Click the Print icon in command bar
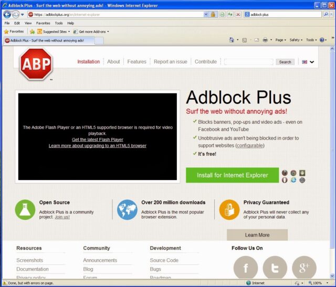 [x=265, y=40]
